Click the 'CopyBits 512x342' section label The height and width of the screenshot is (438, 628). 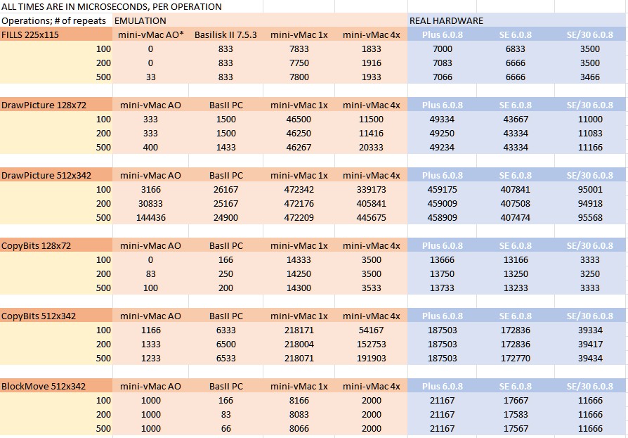[39, 316]
